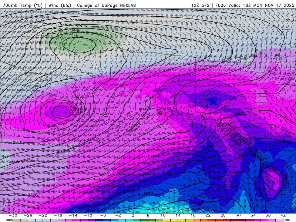Click the positive 2 color scale label

133,215
